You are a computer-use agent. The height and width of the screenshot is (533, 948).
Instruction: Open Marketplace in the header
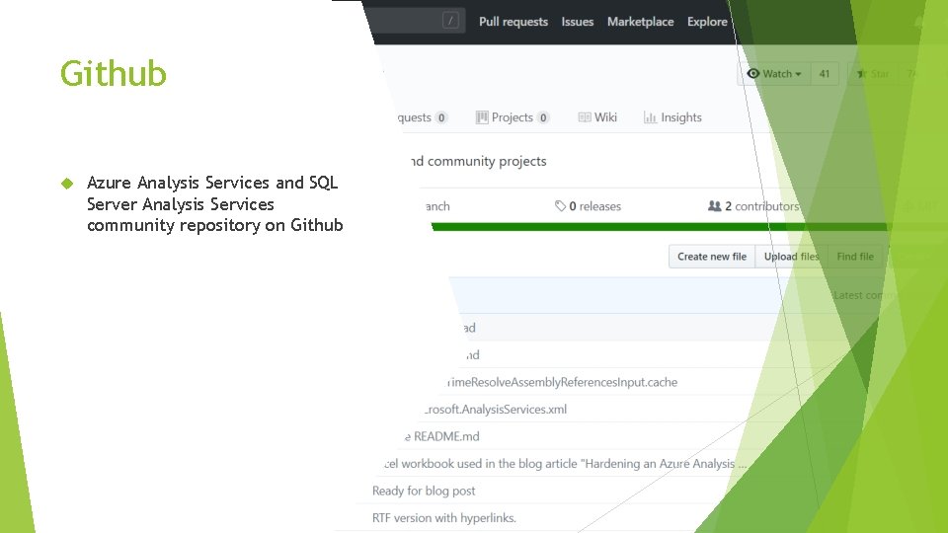[640, 22]
